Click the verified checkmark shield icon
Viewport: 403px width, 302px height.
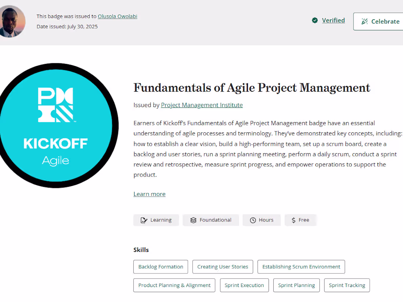[x=315, y=20]
